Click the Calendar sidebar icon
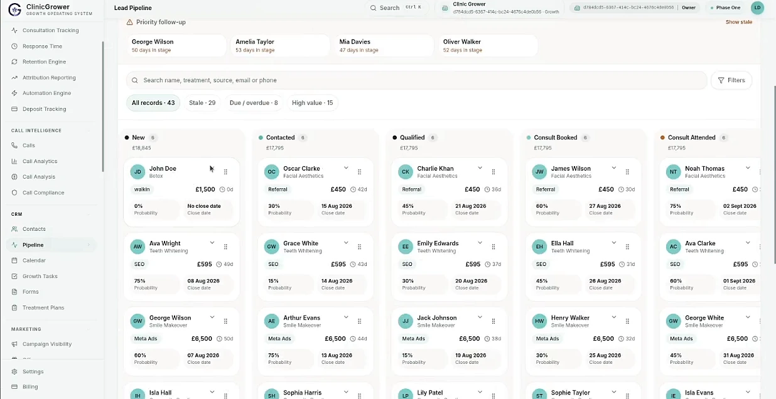Image resolution: width=776 pixels, height=399 pixels. pos(14,260)
